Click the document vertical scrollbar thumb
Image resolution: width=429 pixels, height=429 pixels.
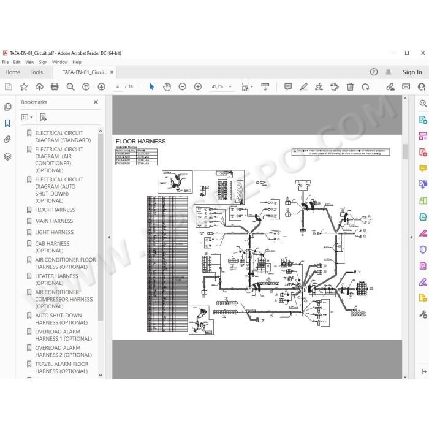tap(405, 151)
